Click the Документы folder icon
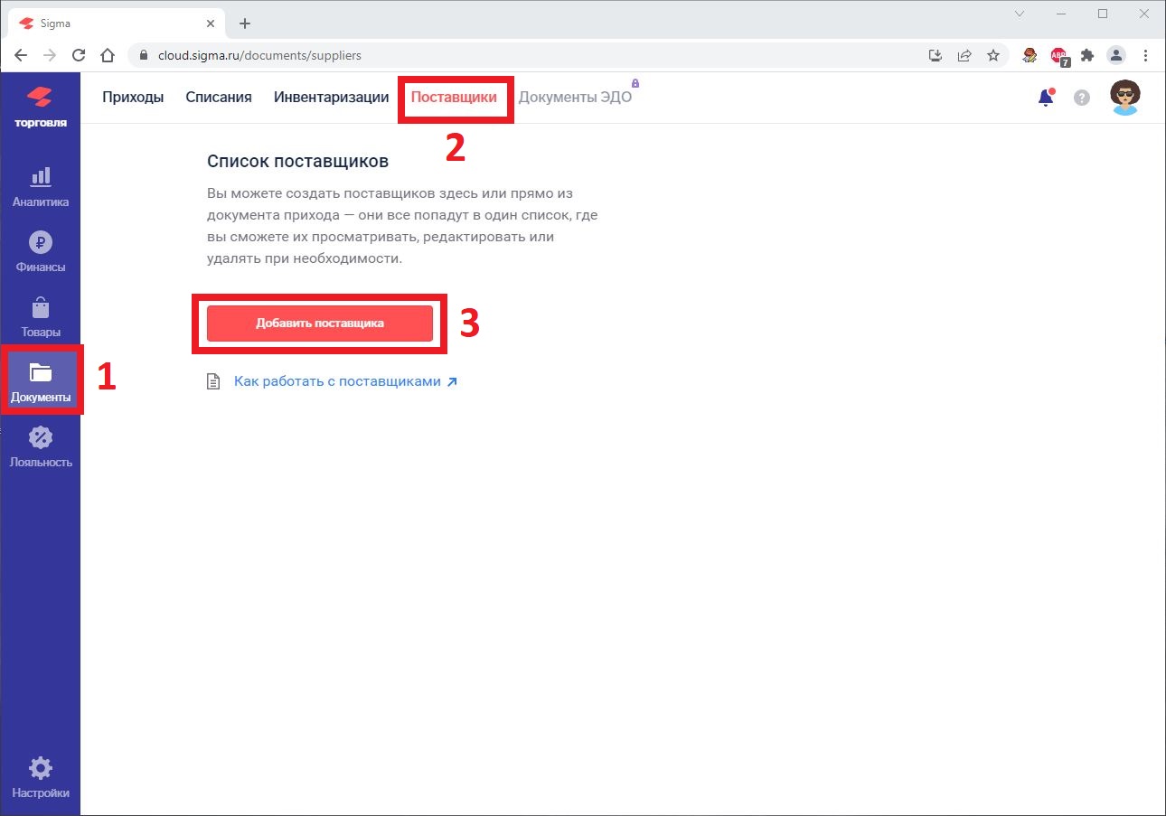 41,378
